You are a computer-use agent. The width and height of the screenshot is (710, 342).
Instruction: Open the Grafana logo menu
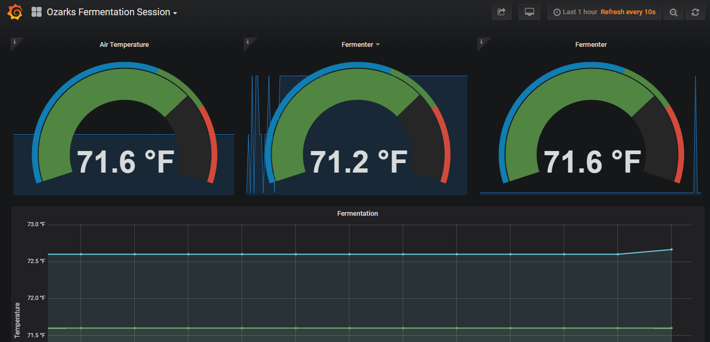[x=15, y=12]
